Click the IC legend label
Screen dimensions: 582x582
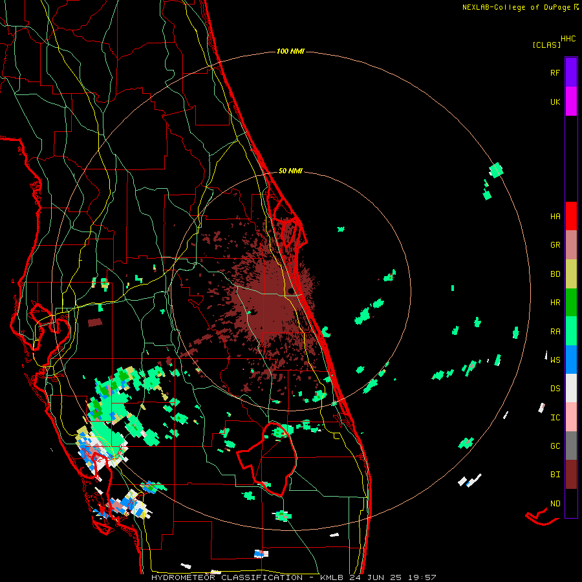pyautogui.click(x=555, y=418)
